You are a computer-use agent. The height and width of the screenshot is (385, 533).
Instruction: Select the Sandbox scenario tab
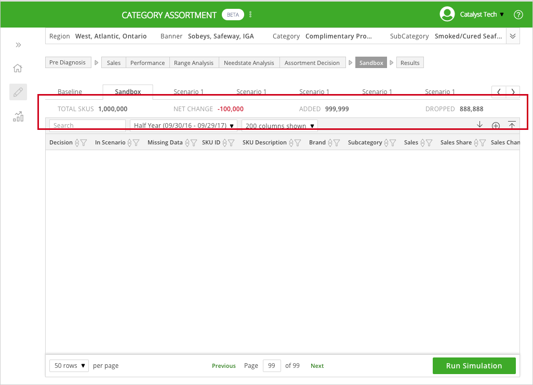click(128, 91)
